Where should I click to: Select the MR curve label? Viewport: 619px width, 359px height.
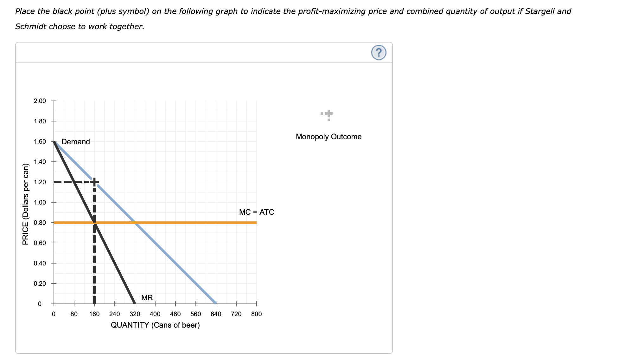147,297
